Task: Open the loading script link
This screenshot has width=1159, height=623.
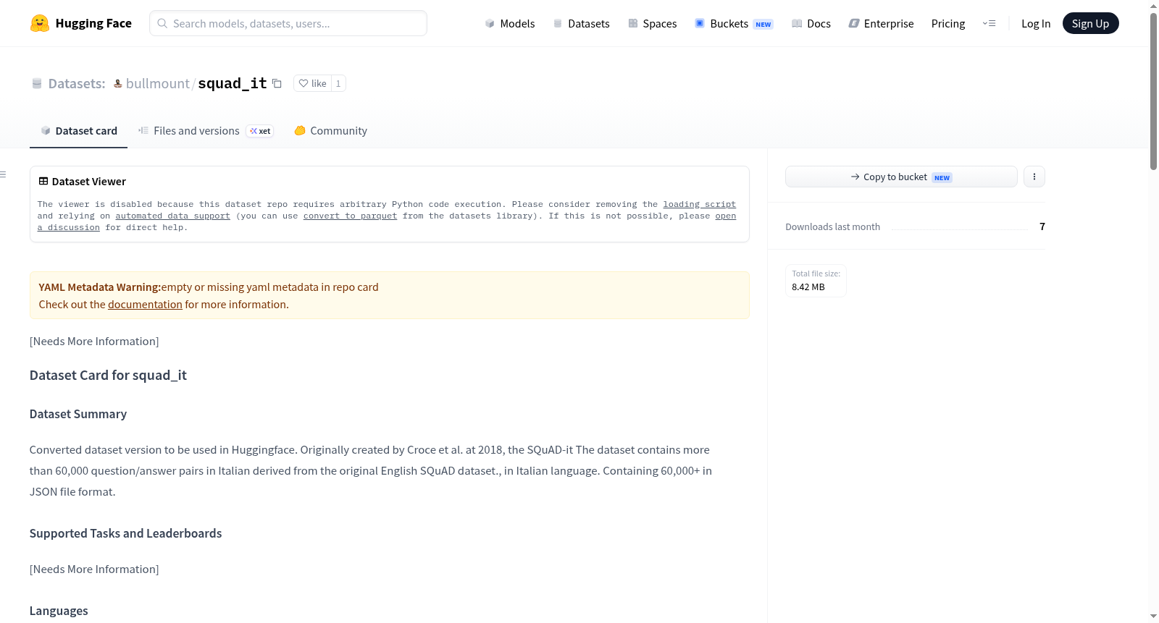Action: click(x=699, y=205)
